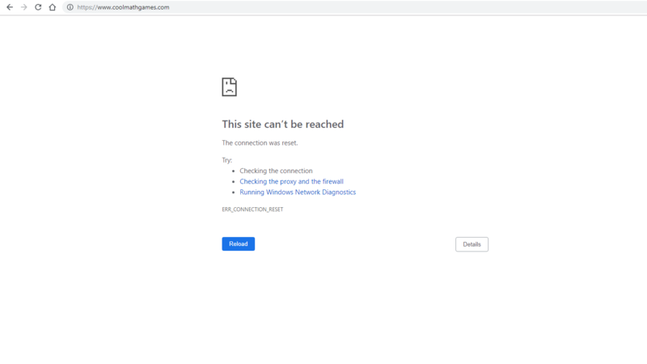Click the browser forward arrow

(x=23, y=7)
